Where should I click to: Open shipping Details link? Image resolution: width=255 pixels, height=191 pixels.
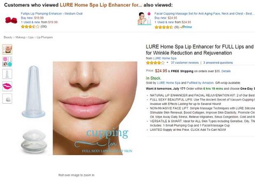click(226, 71)
